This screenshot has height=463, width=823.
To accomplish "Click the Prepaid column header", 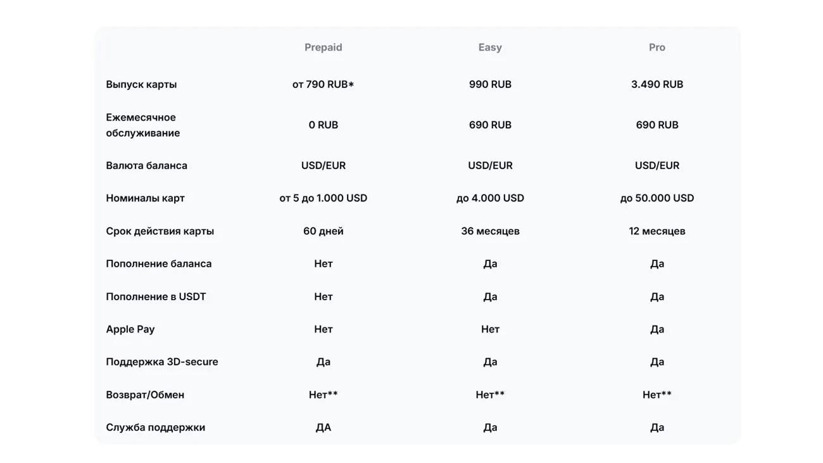I will click(323, 48).
